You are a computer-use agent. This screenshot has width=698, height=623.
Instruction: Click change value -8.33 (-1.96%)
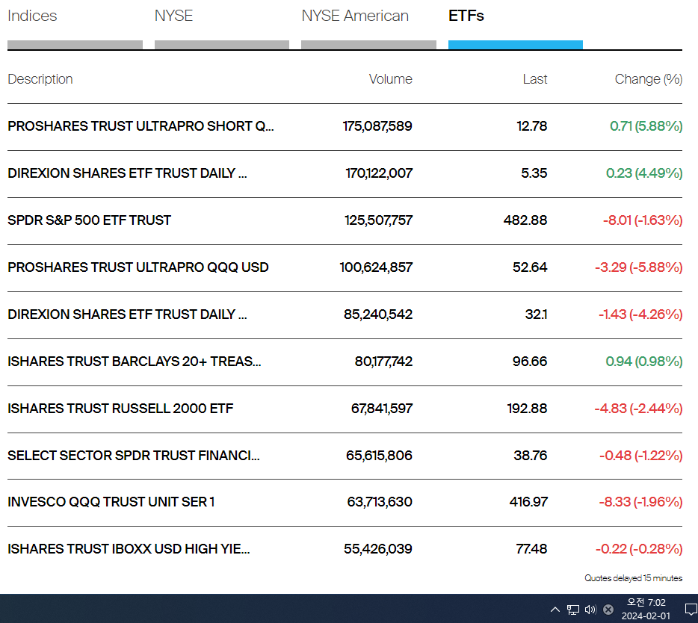click(640, 502)
